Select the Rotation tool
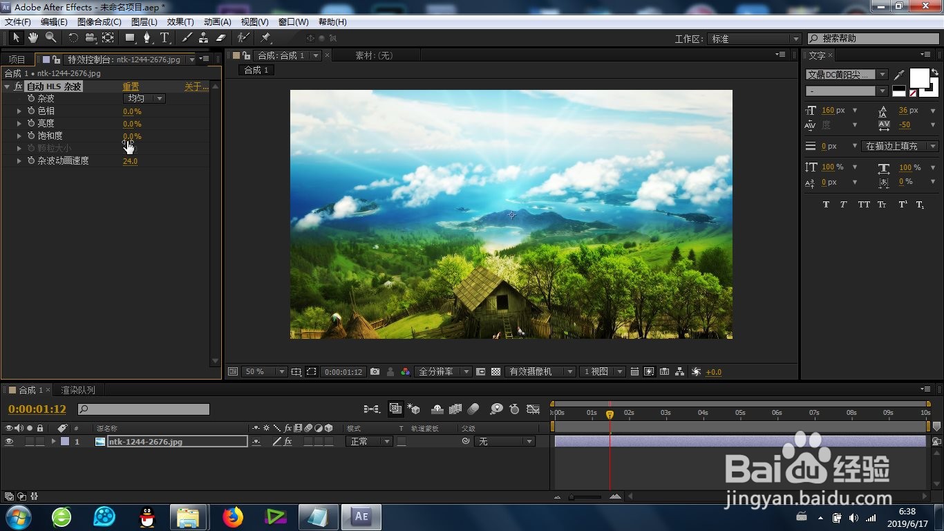 [x=73, y=38]
